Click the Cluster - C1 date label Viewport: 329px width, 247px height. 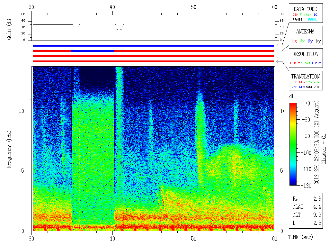324,149
